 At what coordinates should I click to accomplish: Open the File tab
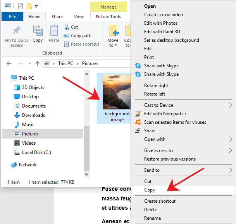click(12, 17)
